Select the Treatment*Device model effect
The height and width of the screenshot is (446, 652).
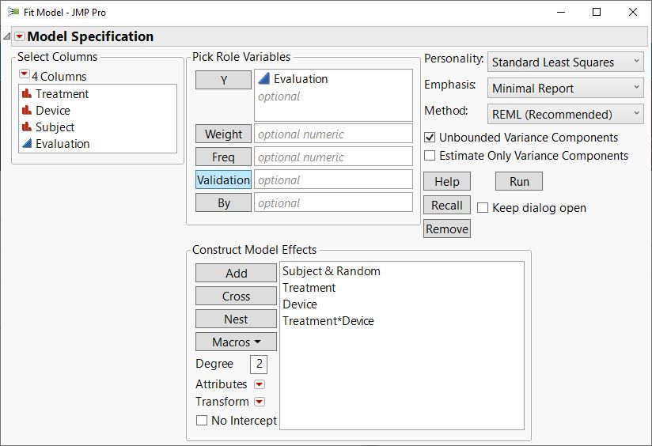click(328, 321)
